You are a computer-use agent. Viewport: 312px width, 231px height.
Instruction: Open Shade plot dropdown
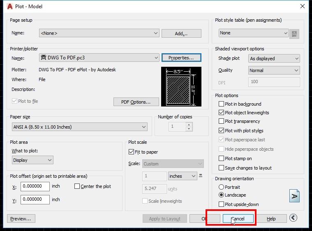pyautogui.click(x=274, y=59)
